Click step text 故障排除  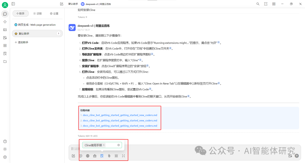pos(88,89)
